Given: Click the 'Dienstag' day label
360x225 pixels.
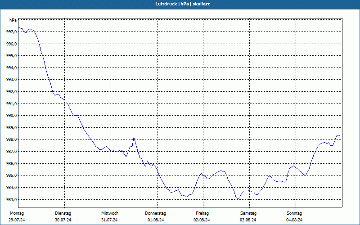Looking at the screenshot, I should click(x=63, y=213).
